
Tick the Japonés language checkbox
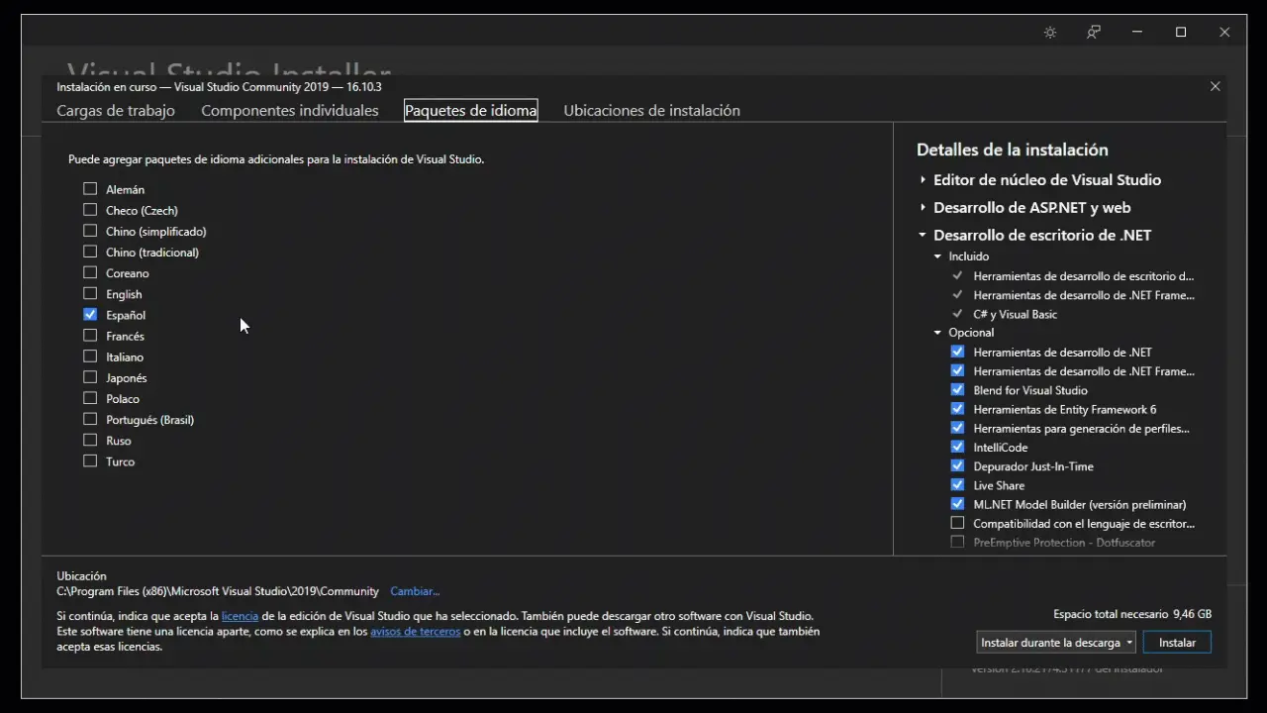90,377
